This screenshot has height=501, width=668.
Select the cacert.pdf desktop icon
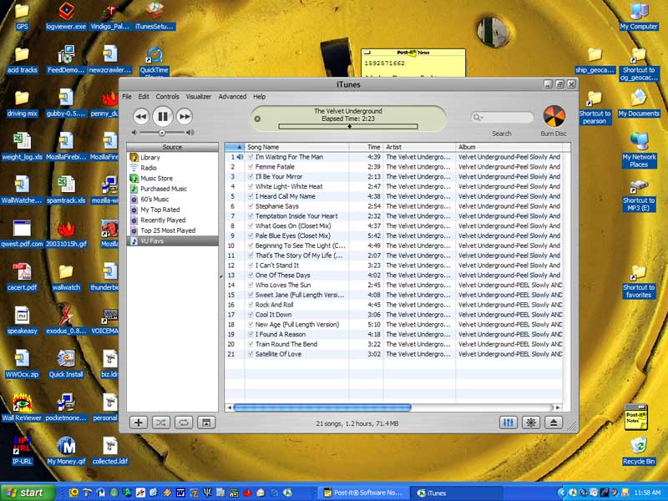click(x=23, y=277)
